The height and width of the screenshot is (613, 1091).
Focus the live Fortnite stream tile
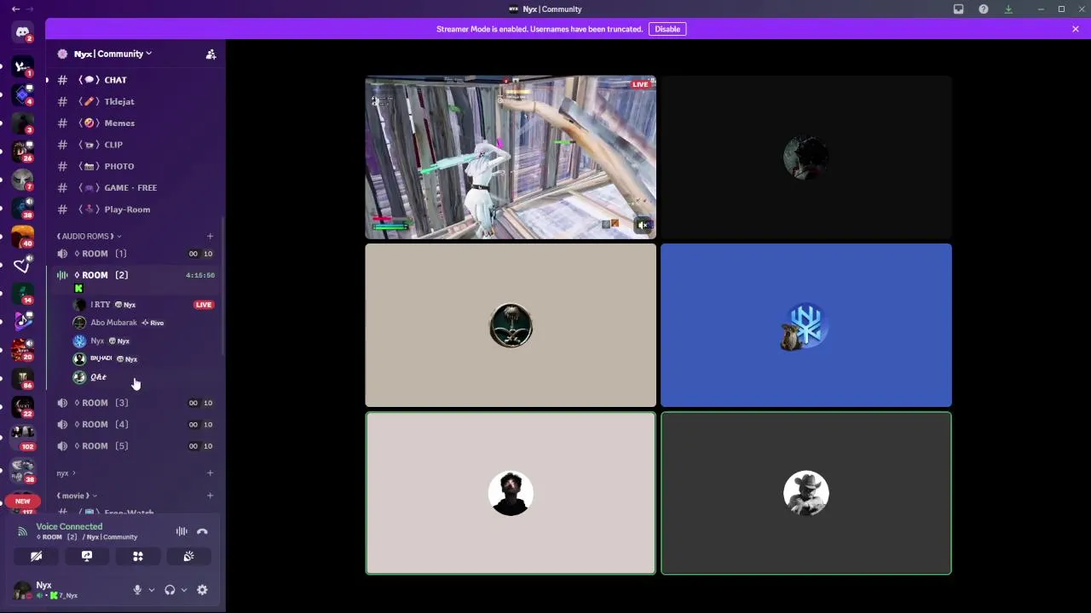pyautogui.click(x=511, y=158)
